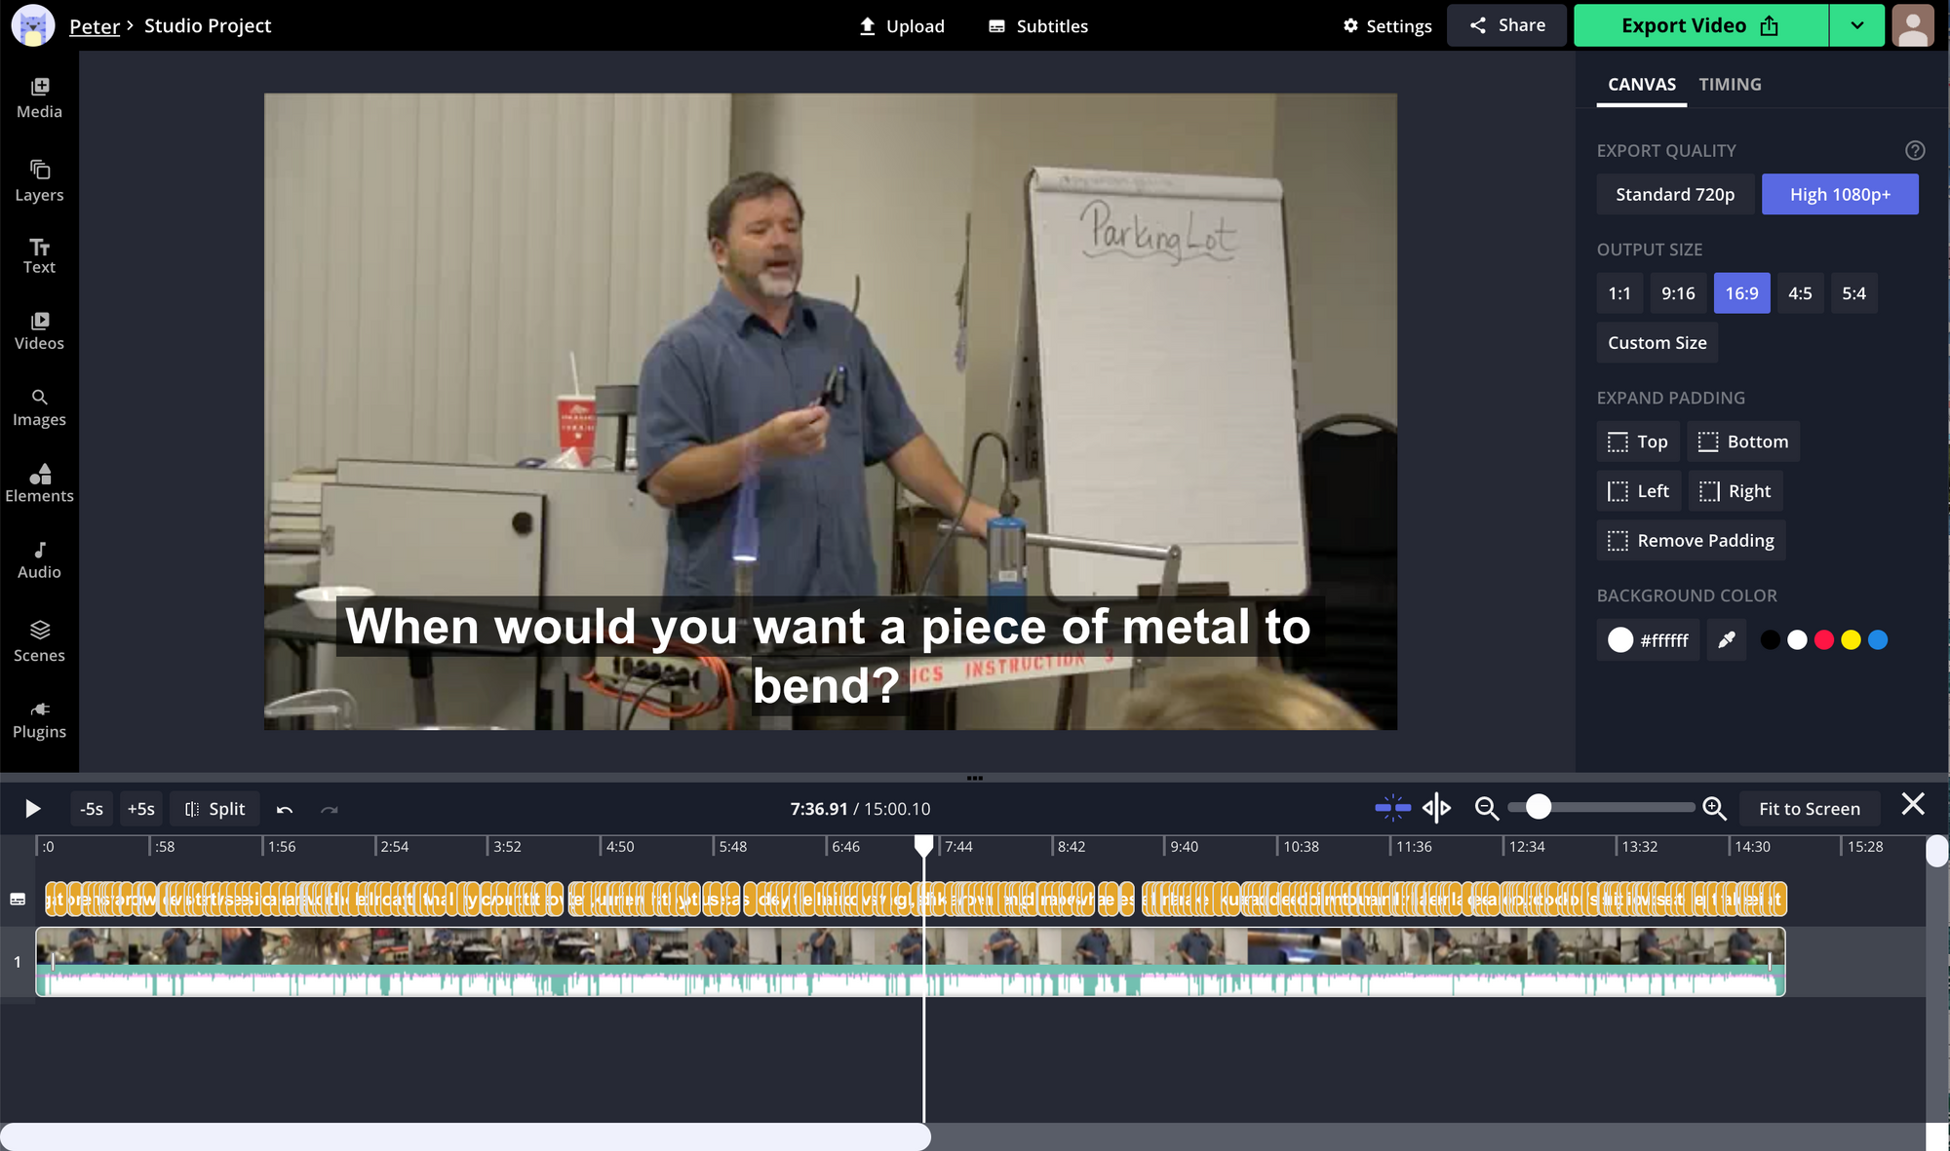Open the Custom Size option
Screen dimensions: 1950x1151
tap(1657, 343)
